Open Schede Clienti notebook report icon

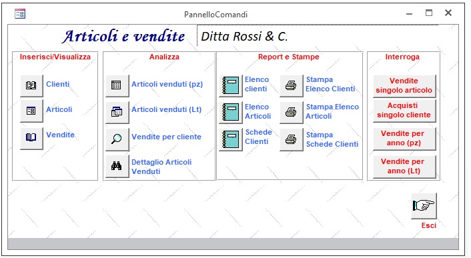click(x=231, y=139)
